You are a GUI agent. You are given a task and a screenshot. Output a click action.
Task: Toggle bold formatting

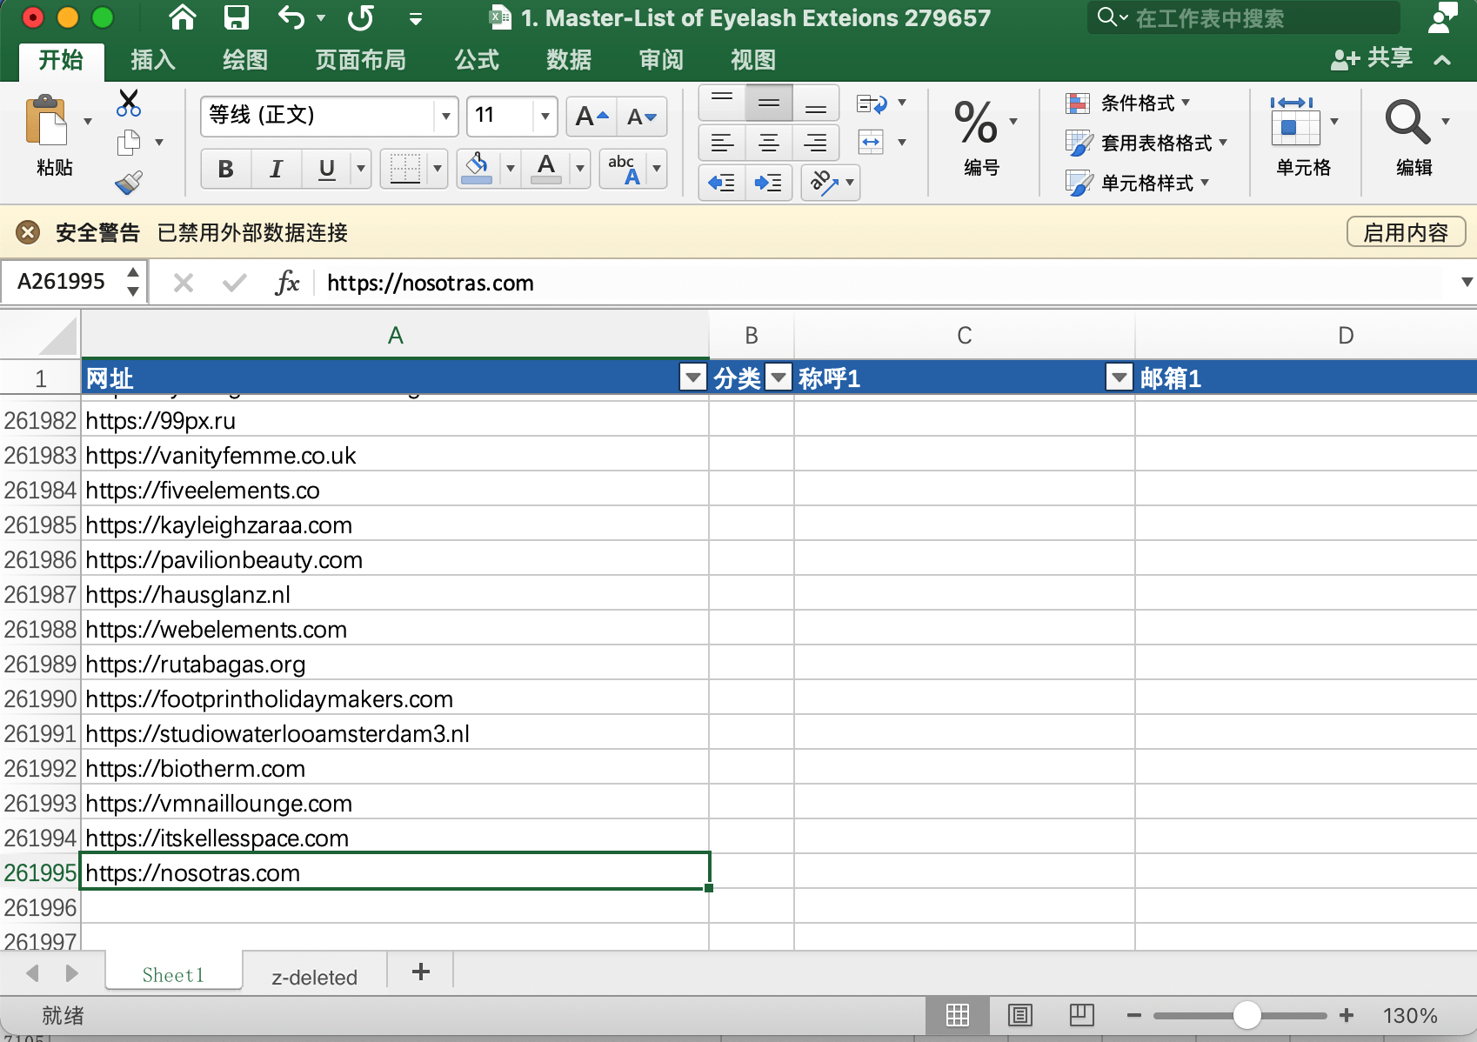225,169
